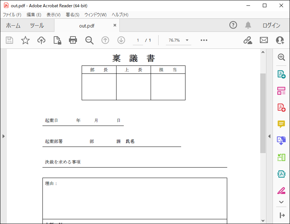Go to next page arrow

(121, 40)
